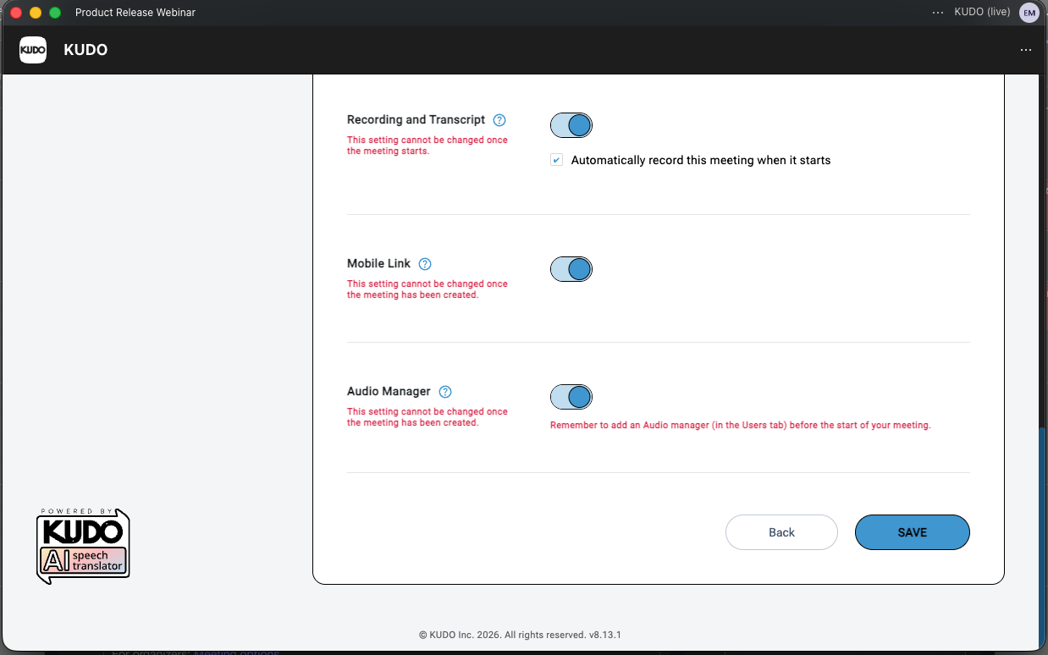1048x655 pixels.
Task: Click the Recording and Transcript label
Action: 416,120
